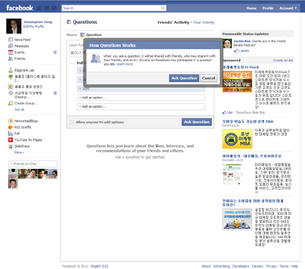Click See All under groups list
Screen dimensions: 305x269
point(20,110)
